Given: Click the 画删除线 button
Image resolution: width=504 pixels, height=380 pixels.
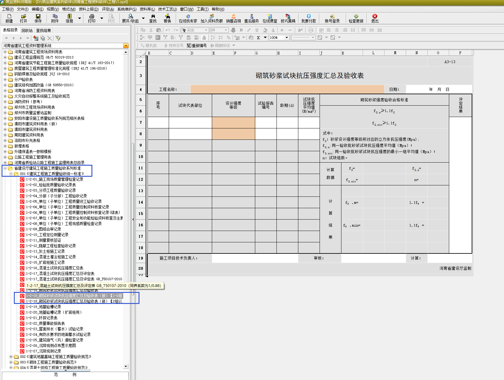Looking at the screenshot, I should click(x=220, y=46).
